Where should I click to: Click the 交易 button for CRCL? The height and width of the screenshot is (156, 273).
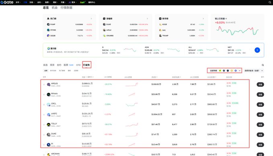click(260, 105)
